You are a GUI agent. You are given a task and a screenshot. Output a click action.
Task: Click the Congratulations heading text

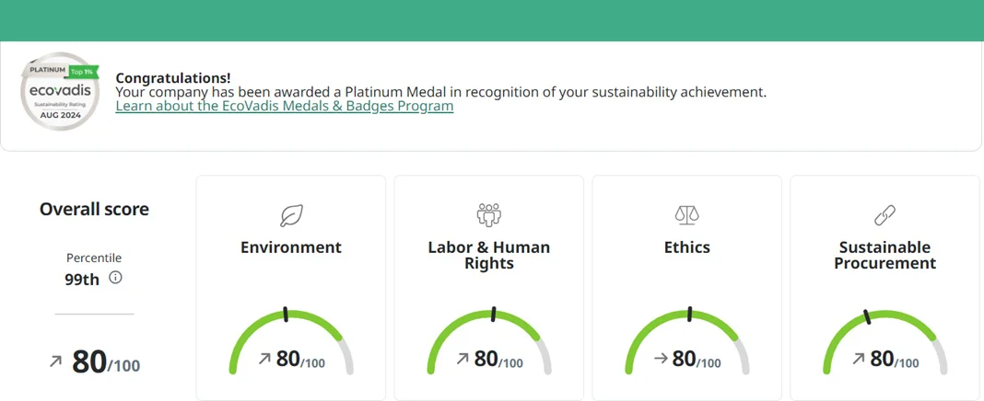(x=173, y=77)
